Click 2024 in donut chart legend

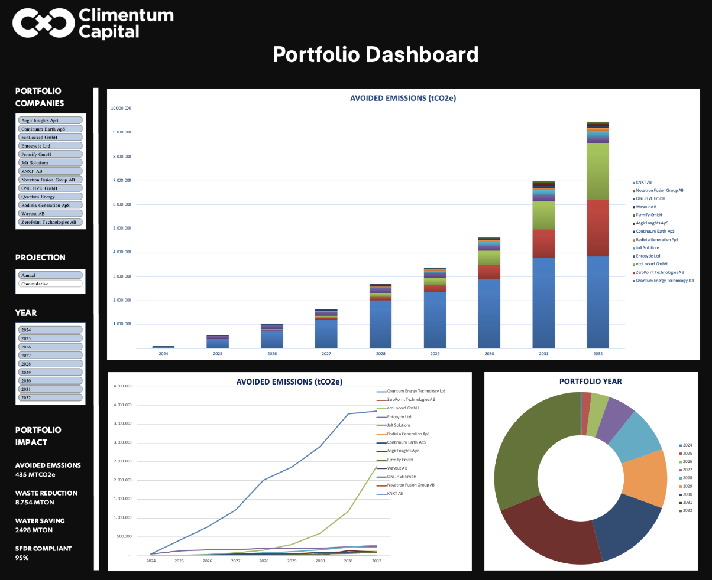click(686, 445)
